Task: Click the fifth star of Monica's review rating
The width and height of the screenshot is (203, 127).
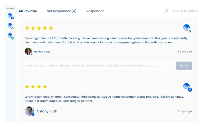Action: coord(51,28)
